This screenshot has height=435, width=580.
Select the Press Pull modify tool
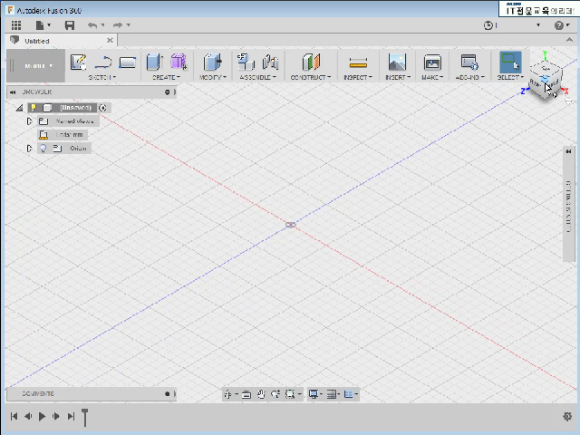tap(212, 62)
